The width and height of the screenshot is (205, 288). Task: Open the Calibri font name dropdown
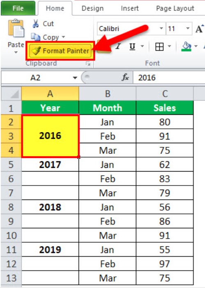(x=161, y=28)
